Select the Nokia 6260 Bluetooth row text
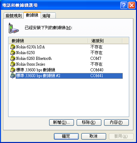This screenshot has height=143, width=137. click(34, 58)
